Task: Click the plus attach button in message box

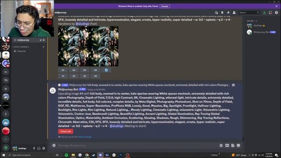Action: tap(54, 145)
